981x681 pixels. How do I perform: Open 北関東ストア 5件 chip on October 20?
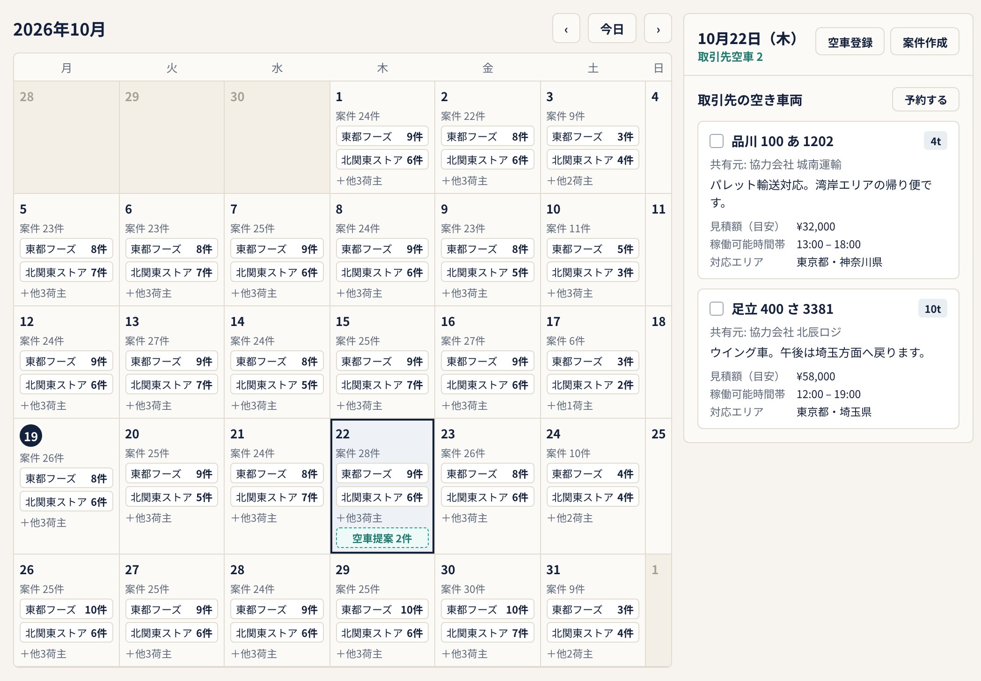click(x=171, y=497)
